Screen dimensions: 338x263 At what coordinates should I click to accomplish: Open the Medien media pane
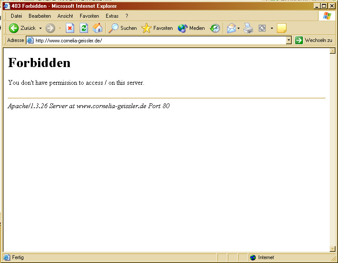pyautogui.click(x=191, y=28)
